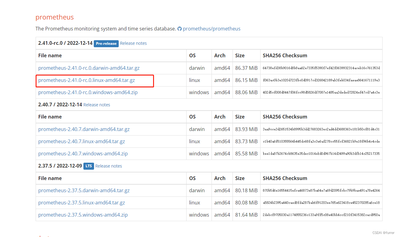Click the windows OS cell for 2.40.7
Viewport: 399px width, 237px height.
pyautogui.click(x=199, y=154)
